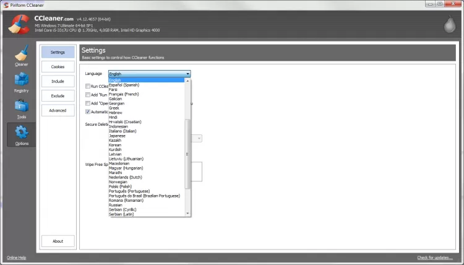Screen dimensions: 464x265
Task: Choose Français (French) language
Action: tap(147, 94)
